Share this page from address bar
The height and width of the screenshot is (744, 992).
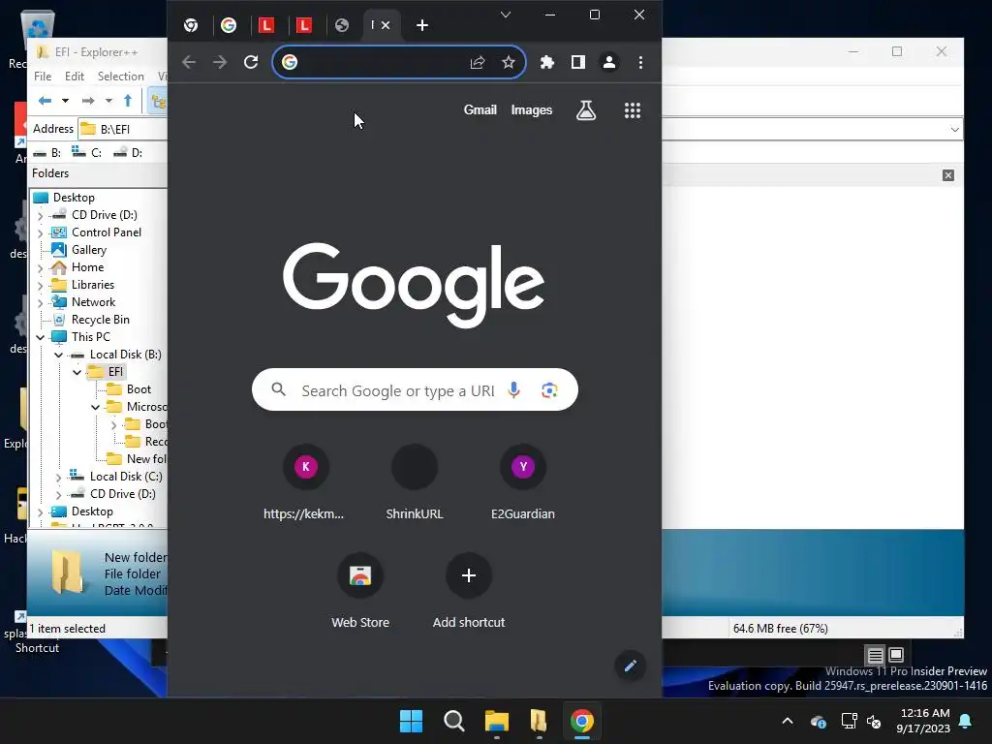point(478,62)
